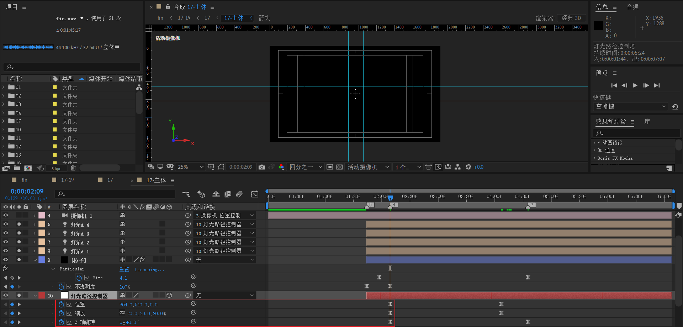The image size is (683, 327).
Task: Open the composition mini-flowchart in timeline
Action: (186, 194)
